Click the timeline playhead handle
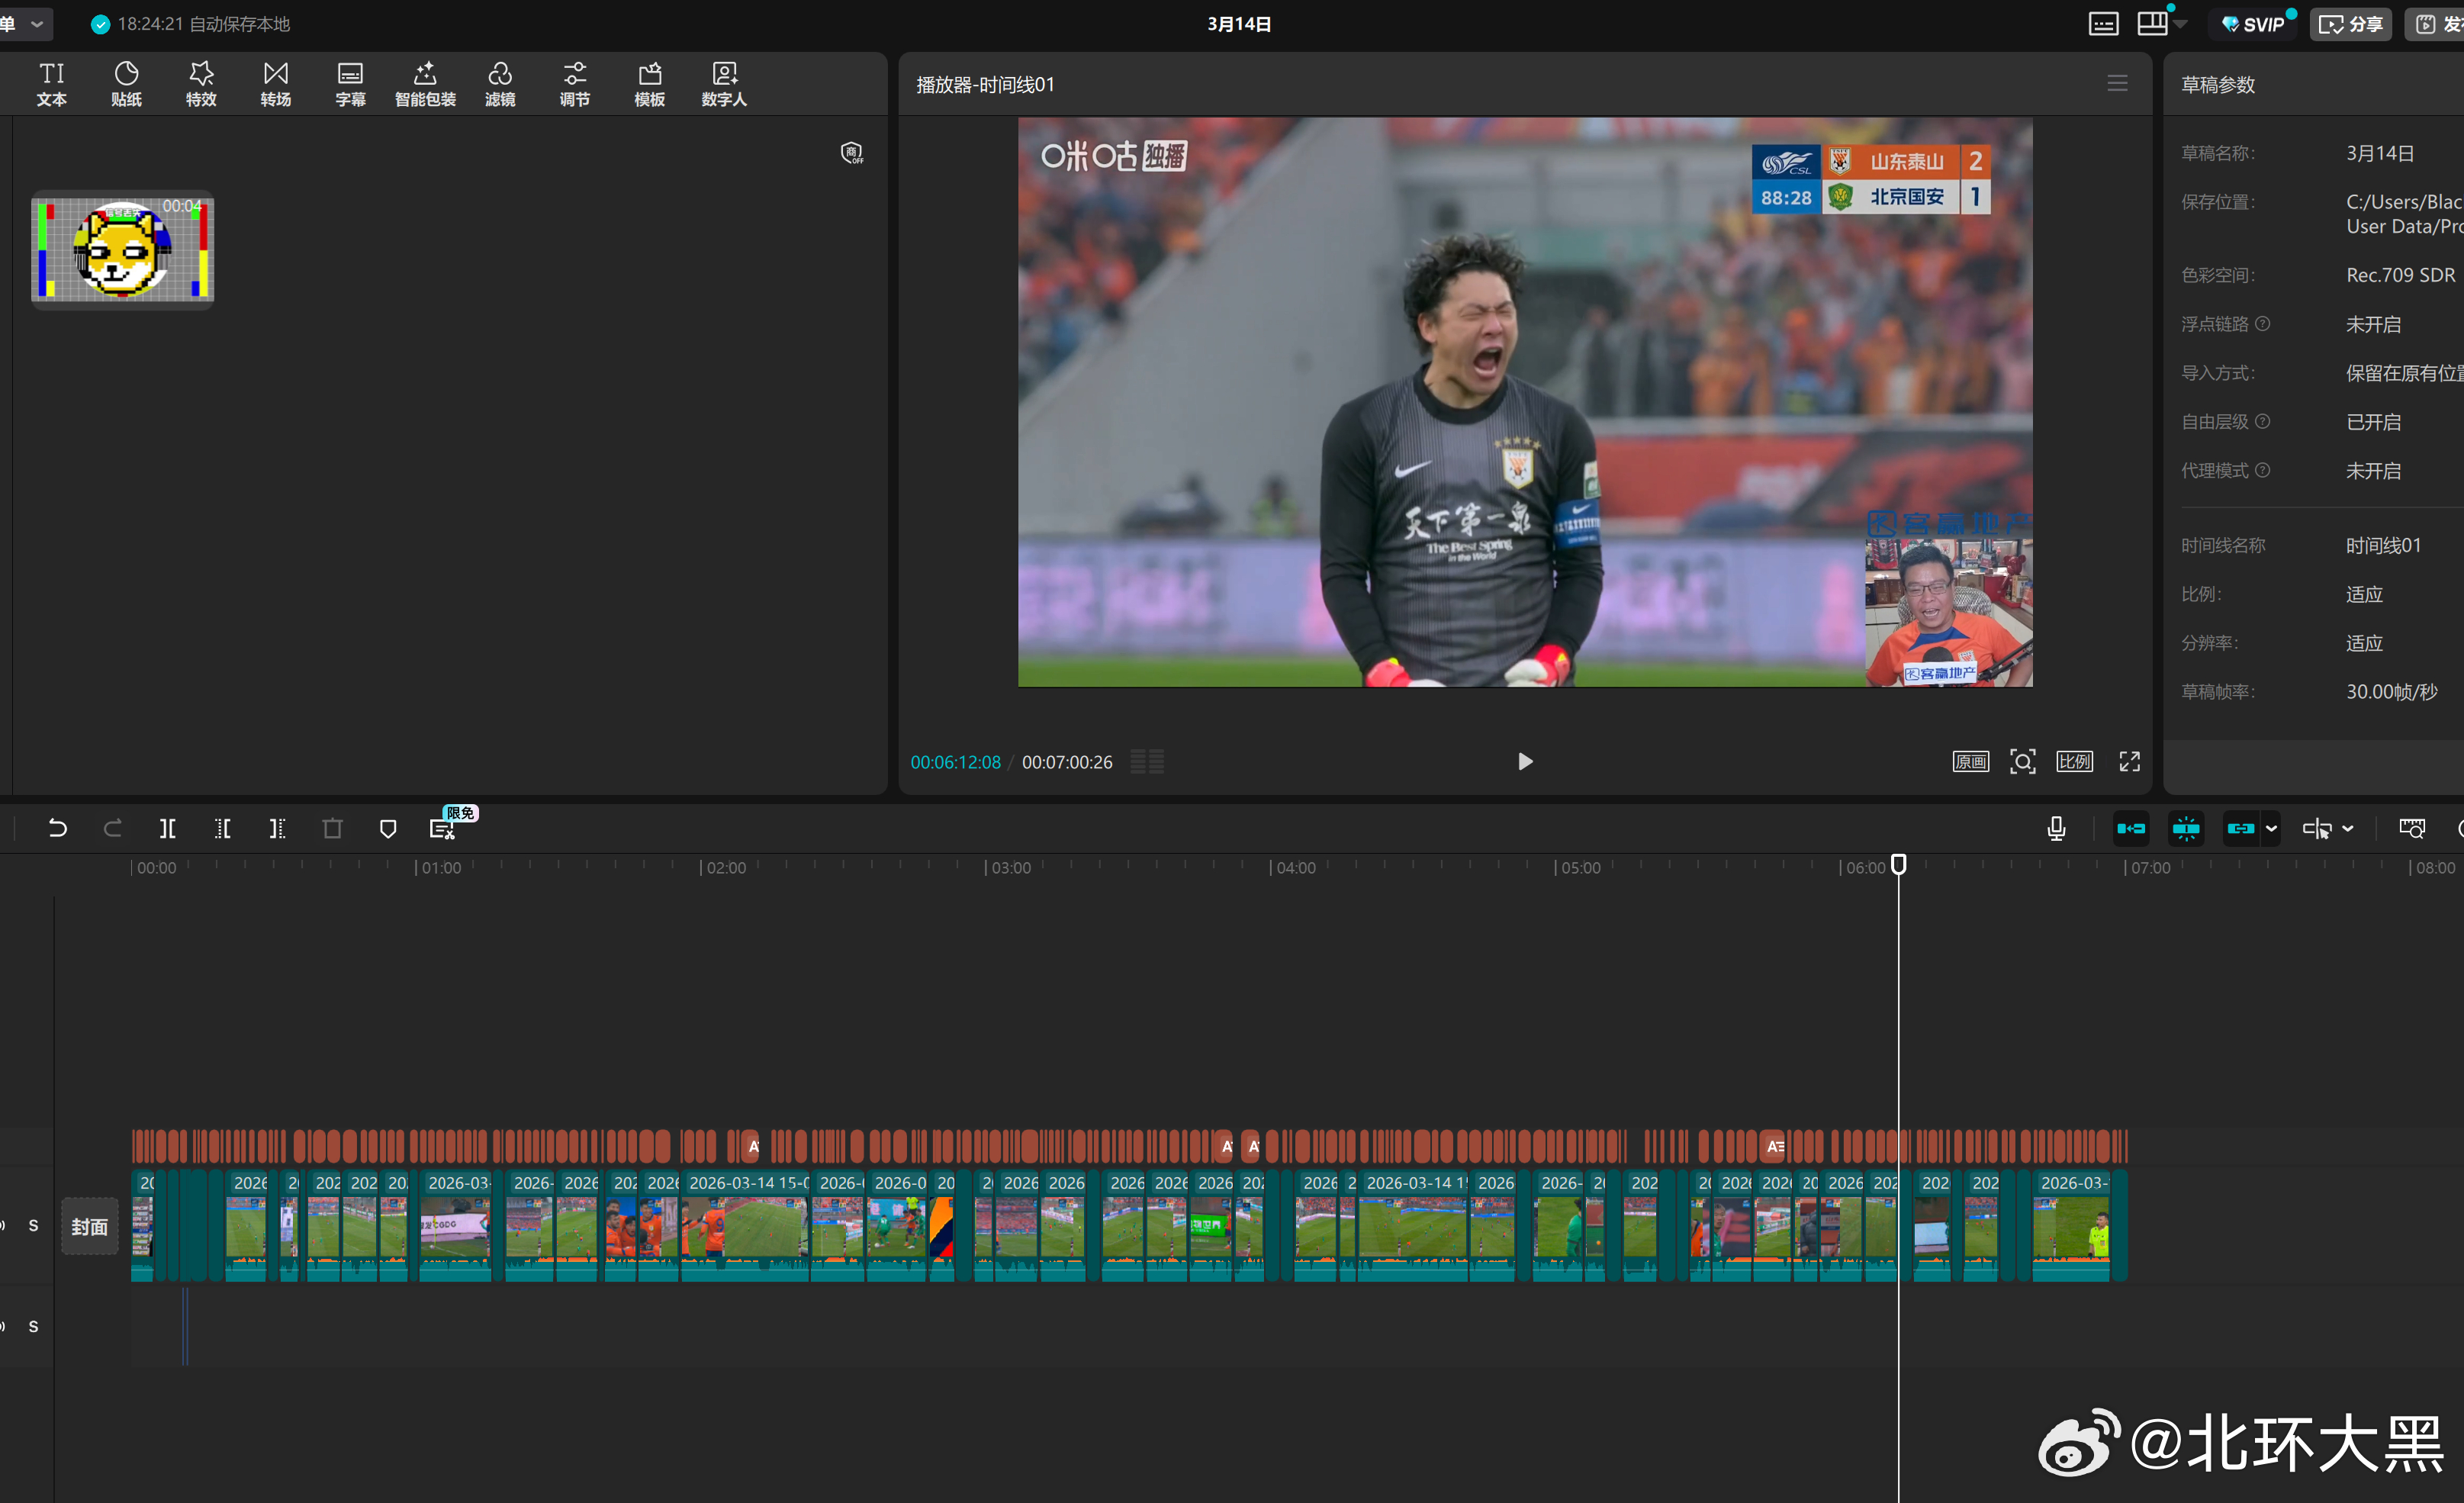Screen dimensions: 2464x1503 pos(1898,863)
